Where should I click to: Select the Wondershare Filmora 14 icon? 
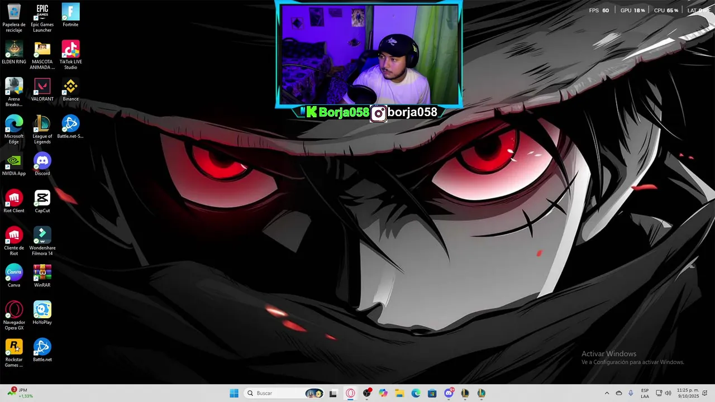[42, 241]
